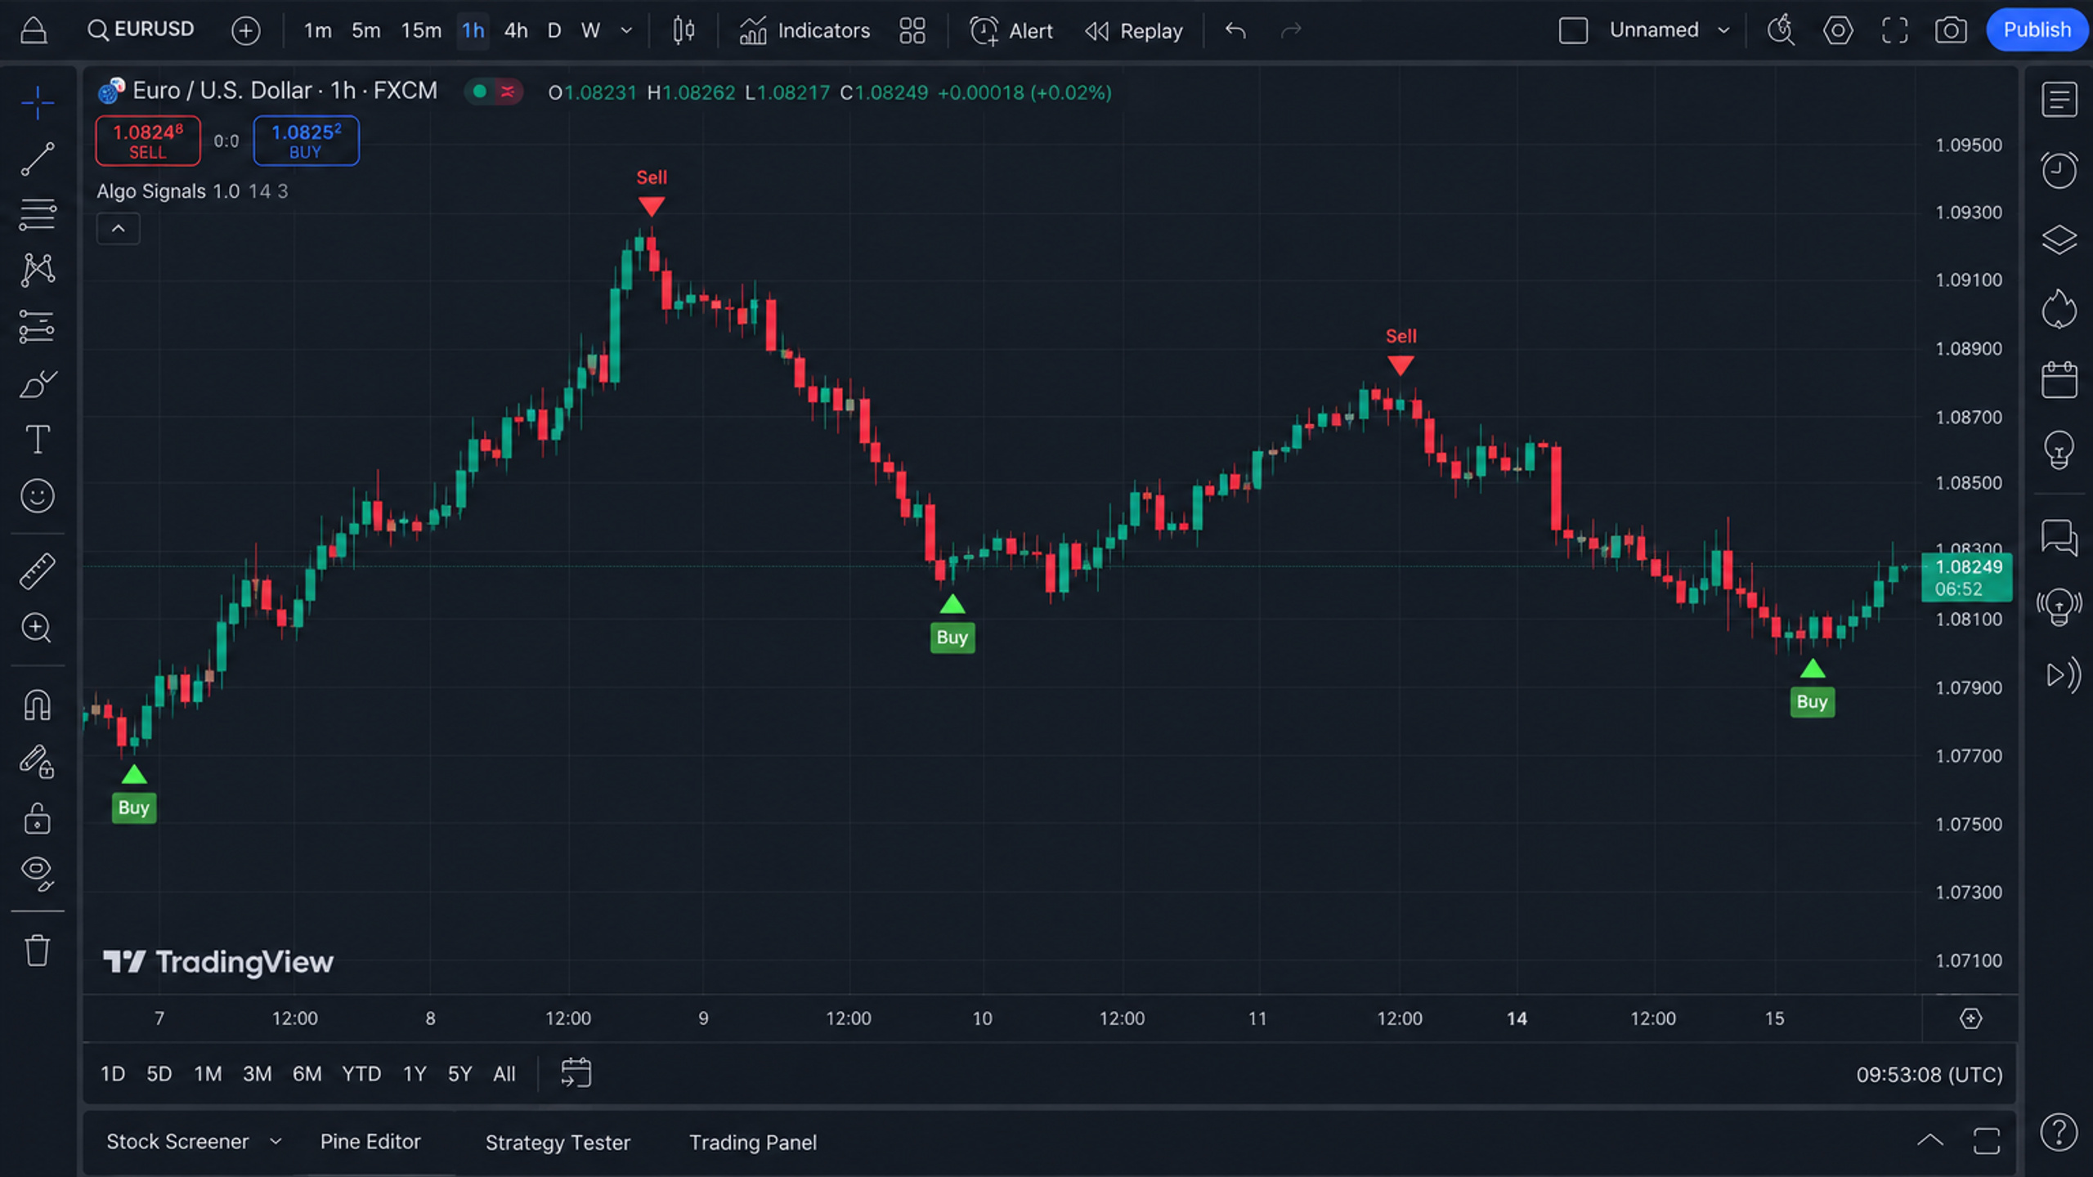Switch to the 4h timeframe
This screenshot has height=1177, width=2093.
click(x=516, y=30)
